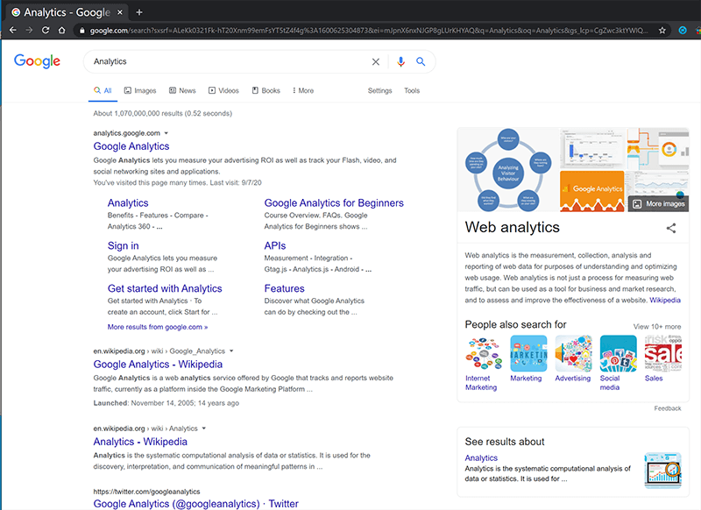Expand dropdown next to wiki › Analytics

[204, 429]
